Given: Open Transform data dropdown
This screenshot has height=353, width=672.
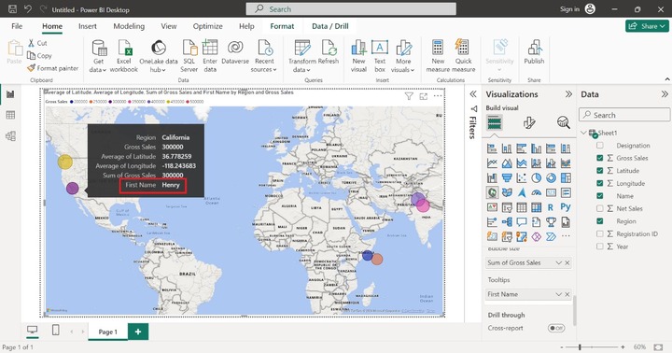Looking at the screenshot, I should click(x=302, y=56).
